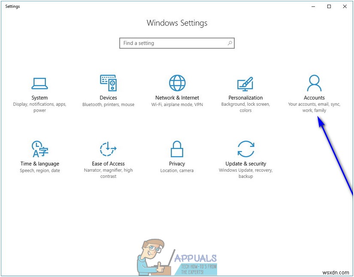Image resolution: width=354 pixels, height=277 pixels.
Task: Select the Update & security label
Action: [x=246, y=164]
